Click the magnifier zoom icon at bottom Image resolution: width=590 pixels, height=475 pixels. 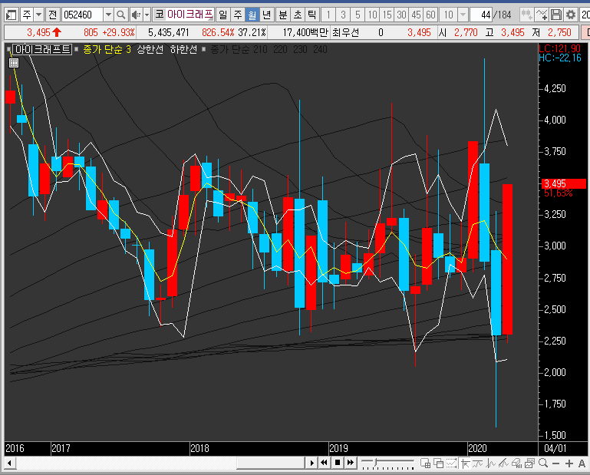pyautogui.click(x=543, y=463)
